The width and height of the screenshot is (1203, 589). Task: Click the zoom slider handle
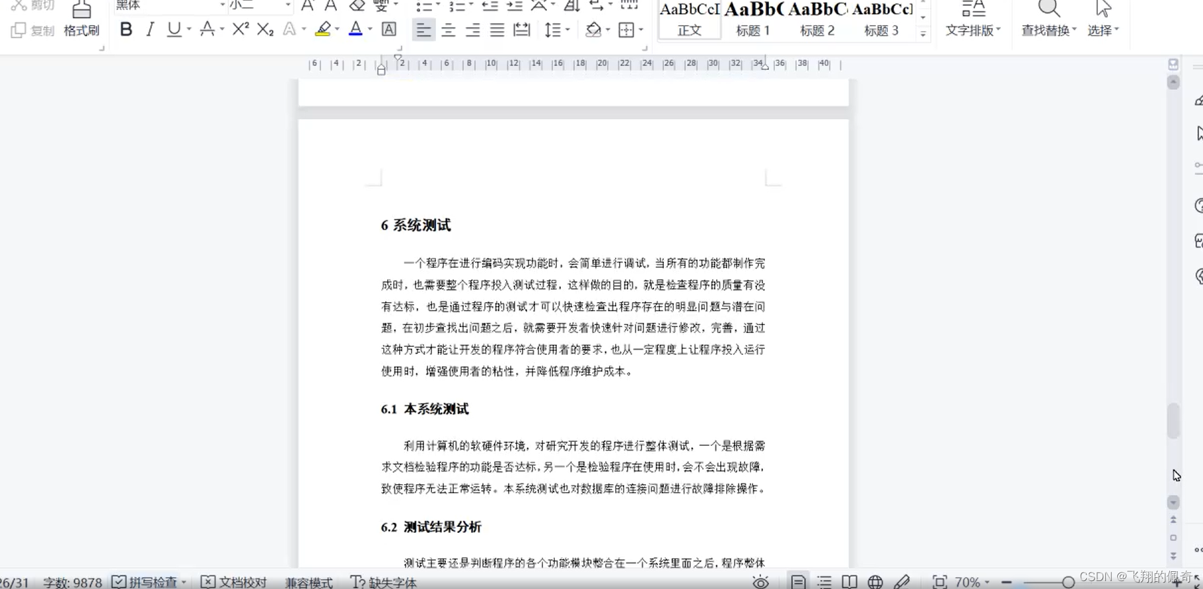tap(1068, 582)
